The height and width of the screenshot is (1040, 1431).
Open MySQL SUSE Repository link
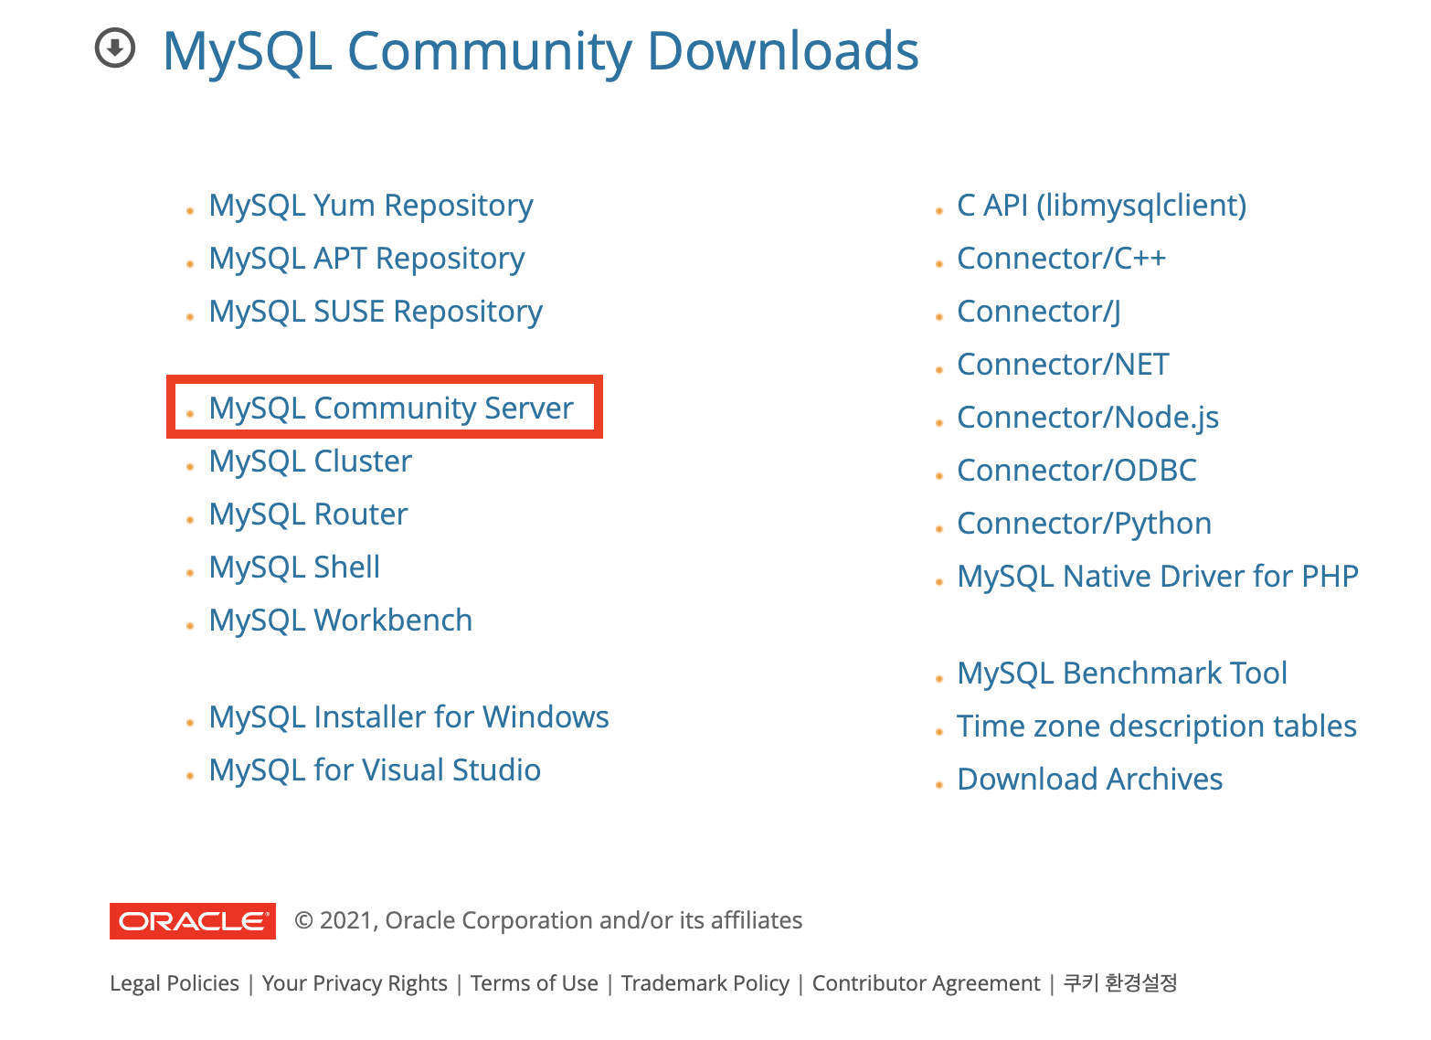click(376, 312)
